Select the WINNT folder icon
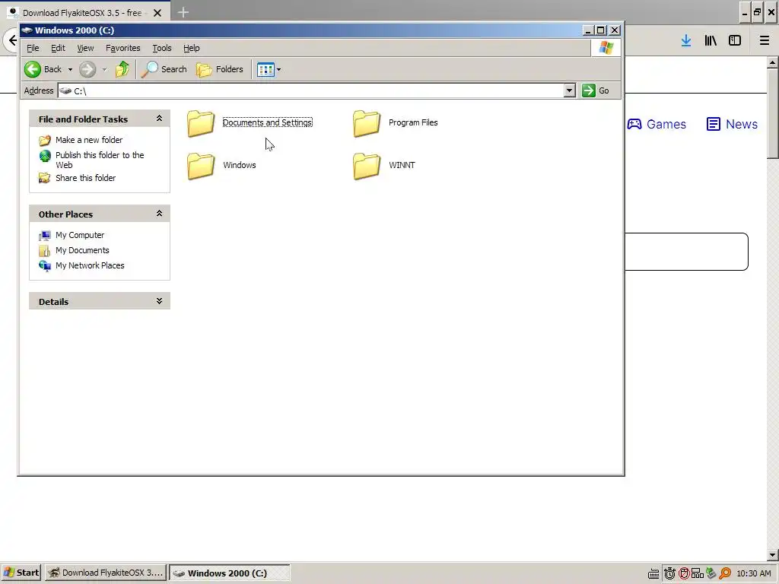The width and height of the screenshot is (779, 584). (x=367, y=166)
